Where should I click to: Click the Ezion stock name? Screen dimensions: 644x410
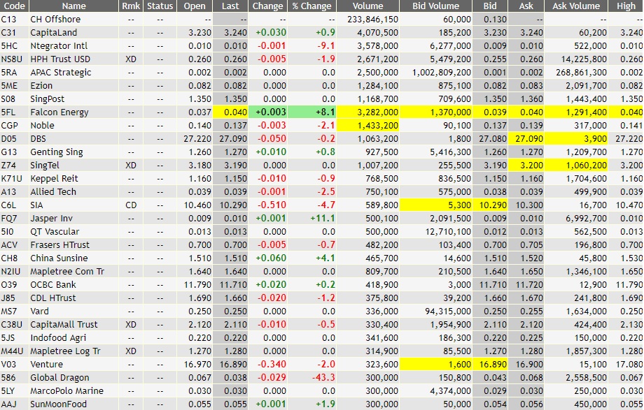click(x=41, y=86)
